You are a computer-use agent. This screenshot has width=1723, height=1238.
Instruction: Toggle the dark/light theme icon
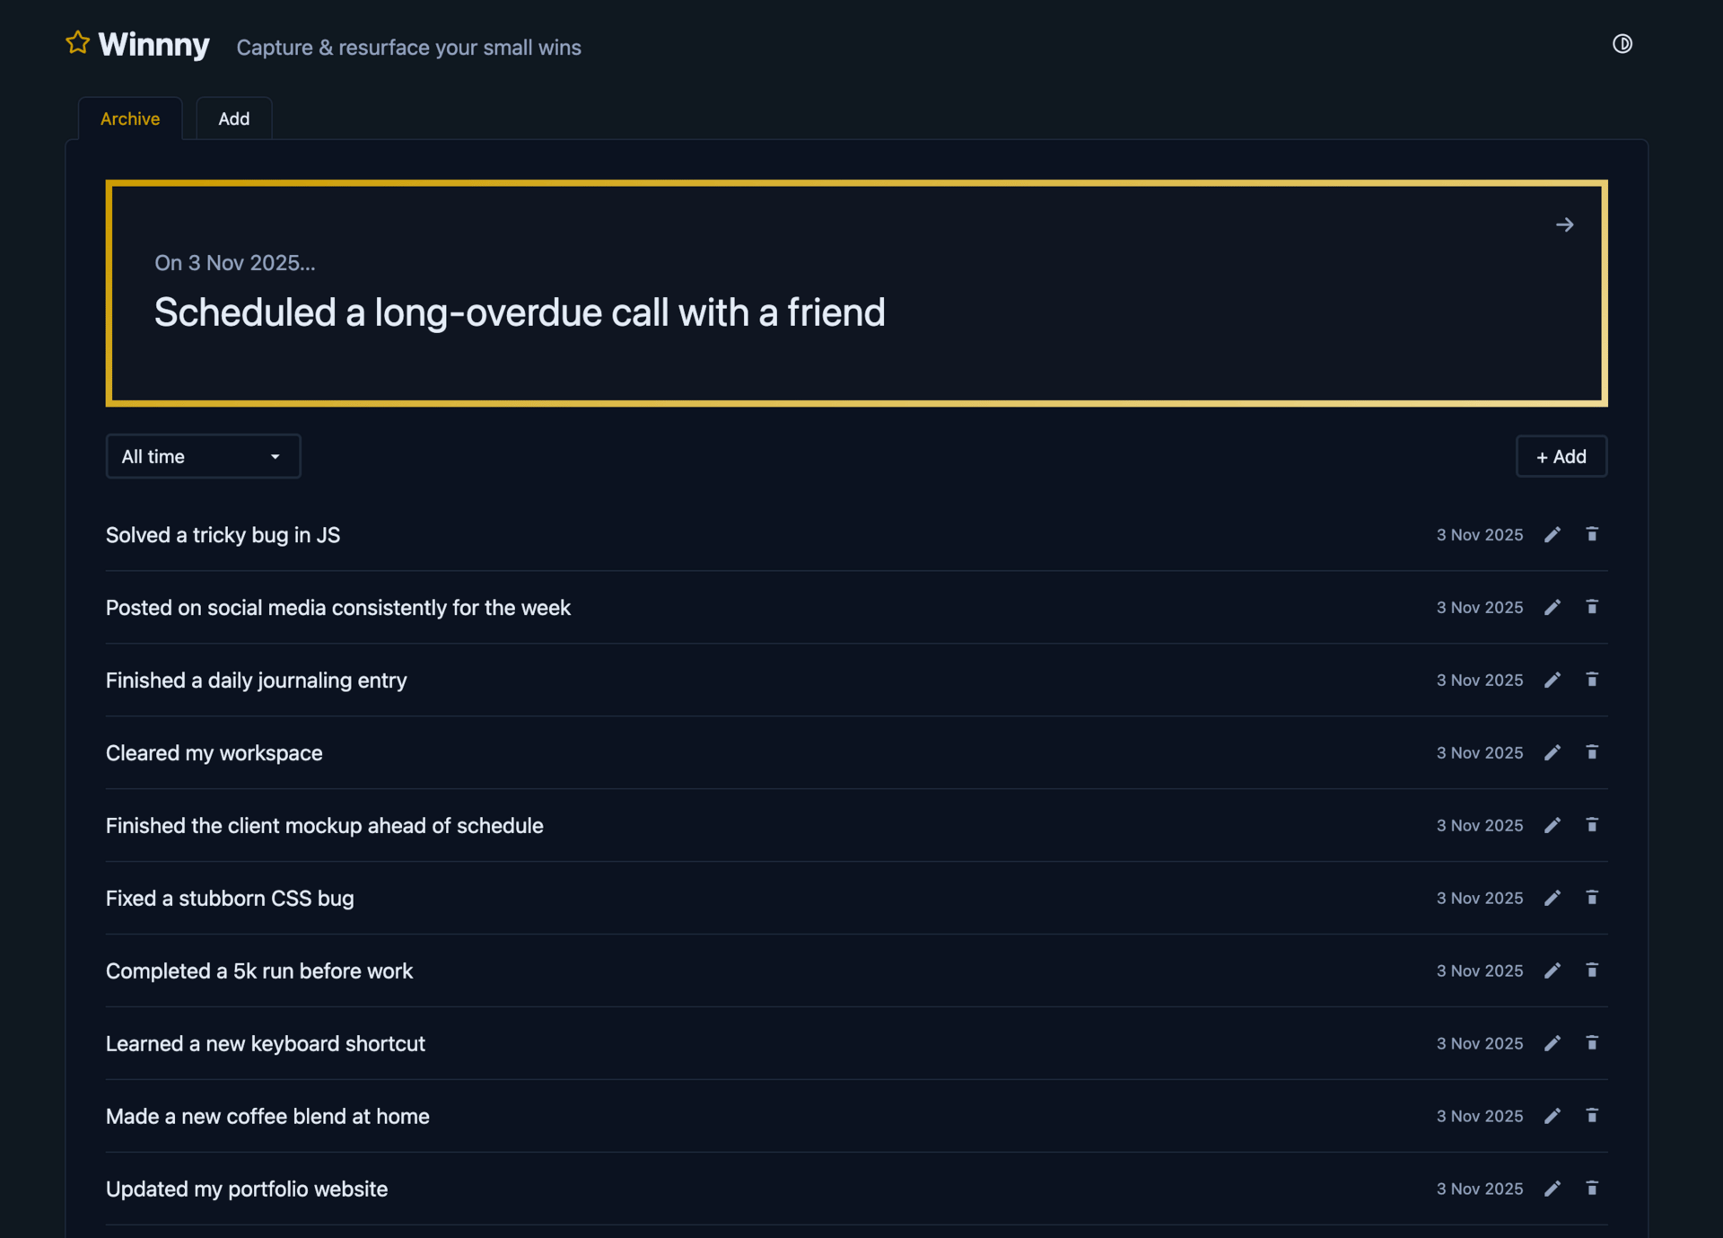pos(1622,44)
